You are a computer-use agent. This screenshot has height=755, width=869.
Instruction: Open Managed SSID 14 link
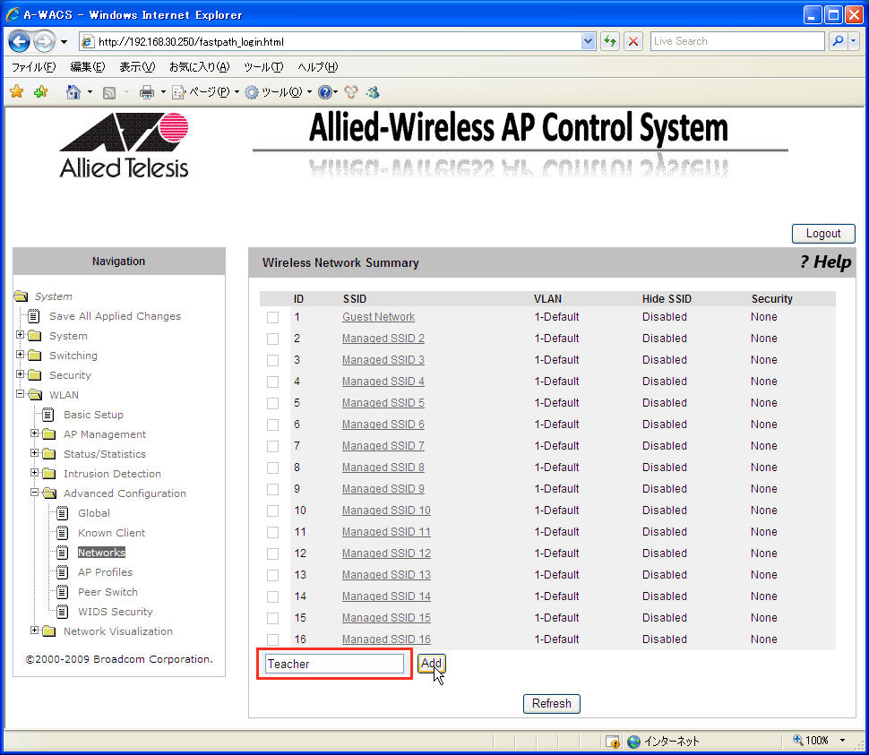386,596
